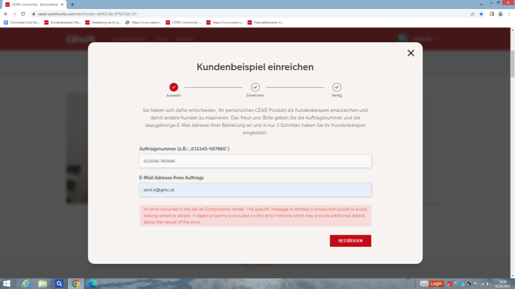Open the Download Links bookmark
The image size is (515, 289).
click(x=22, y=22)
